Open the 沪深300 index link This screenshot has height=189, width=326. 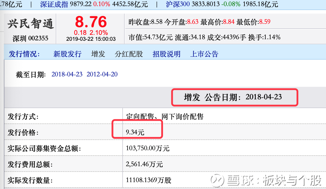[178, 4]
